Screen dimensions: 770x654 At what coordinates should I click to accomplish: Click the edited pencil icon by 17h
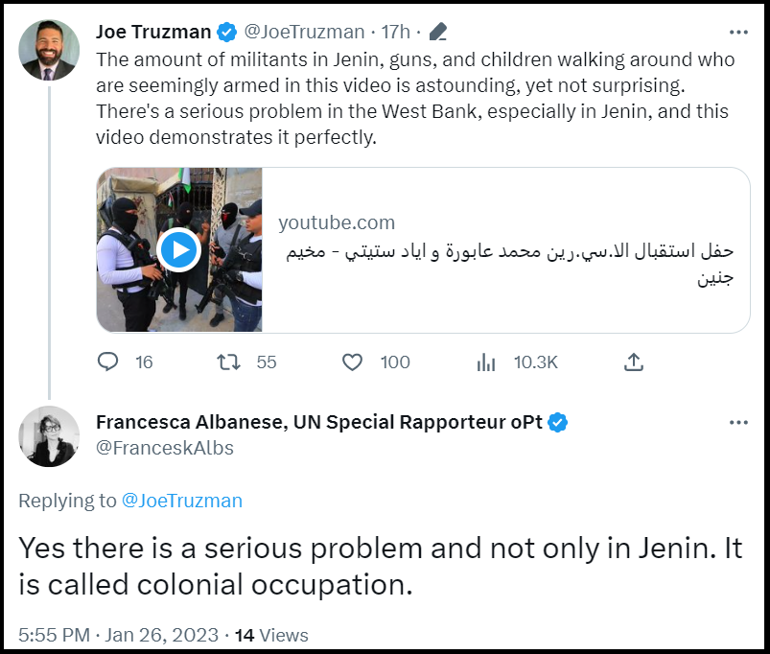(438, 32)
